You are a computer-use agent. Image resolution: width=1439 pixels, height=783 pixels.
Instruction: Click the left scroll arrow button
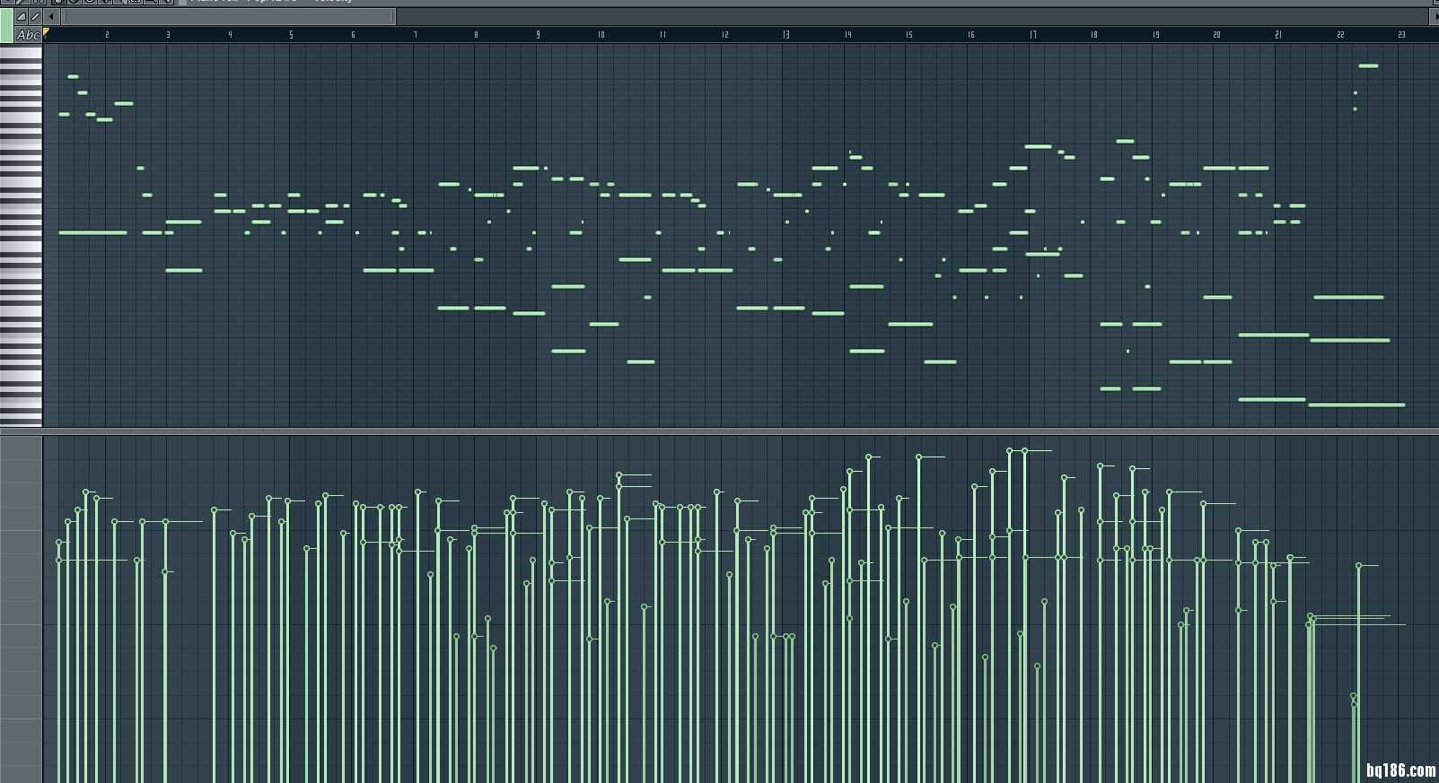pyautogui.click(x=52, y=16)
